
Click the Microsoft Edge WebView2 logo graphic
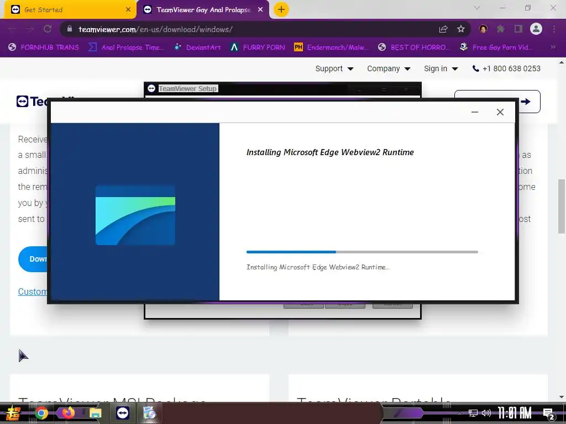point(135,215)
